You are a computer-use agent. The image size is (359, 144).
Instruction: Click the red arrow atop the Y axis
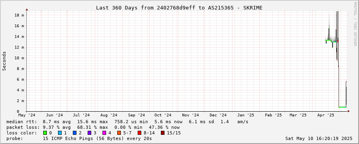coord(27,10)
